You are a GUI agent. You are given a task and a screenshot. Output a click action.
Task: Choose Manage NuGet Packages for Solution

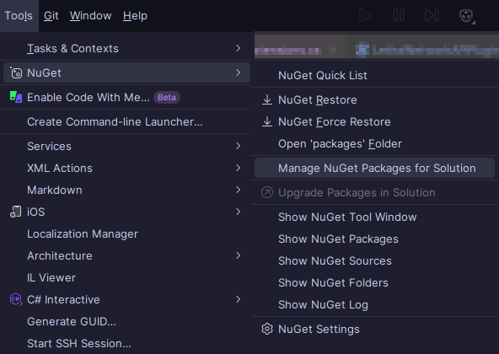point(374,168)
